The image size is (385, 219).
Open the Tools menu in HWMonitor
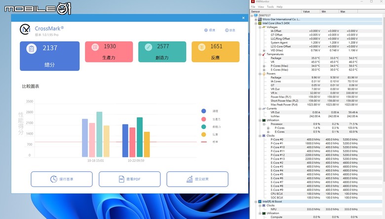pyautogui.click(x=270, y=7)
